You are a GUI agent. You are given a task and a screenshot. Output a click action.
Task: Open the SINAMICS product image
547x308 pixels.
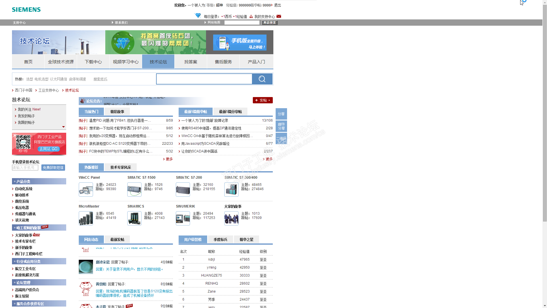(x=134, y=218)
